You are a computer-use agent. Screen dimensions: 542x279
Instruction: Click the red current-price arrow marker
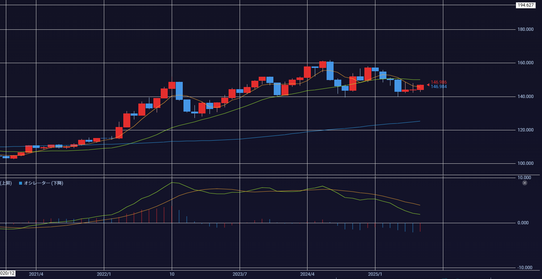coord(428,85)
